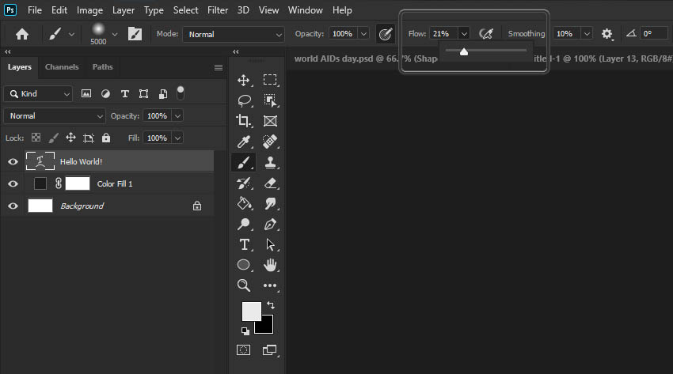Toggle filter for type layers
Image resolution: width=673 pixels, height=374 pixels.
(x=125, y=94)
